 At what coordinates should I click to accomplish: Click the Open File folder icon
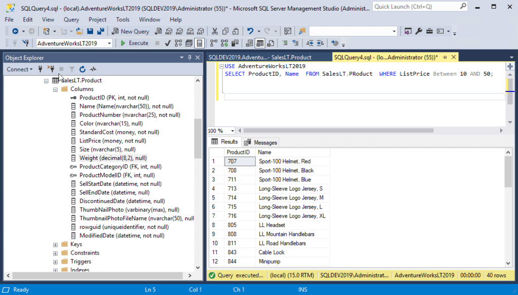click(x=79, y=31)
